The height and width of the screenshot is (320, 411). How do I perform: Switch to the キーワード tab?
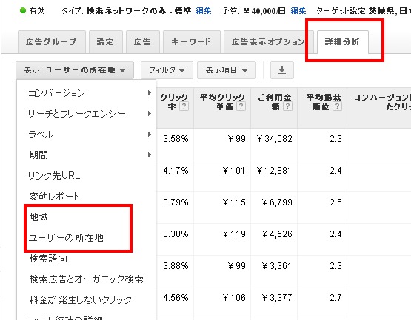(x=191, y=42)
